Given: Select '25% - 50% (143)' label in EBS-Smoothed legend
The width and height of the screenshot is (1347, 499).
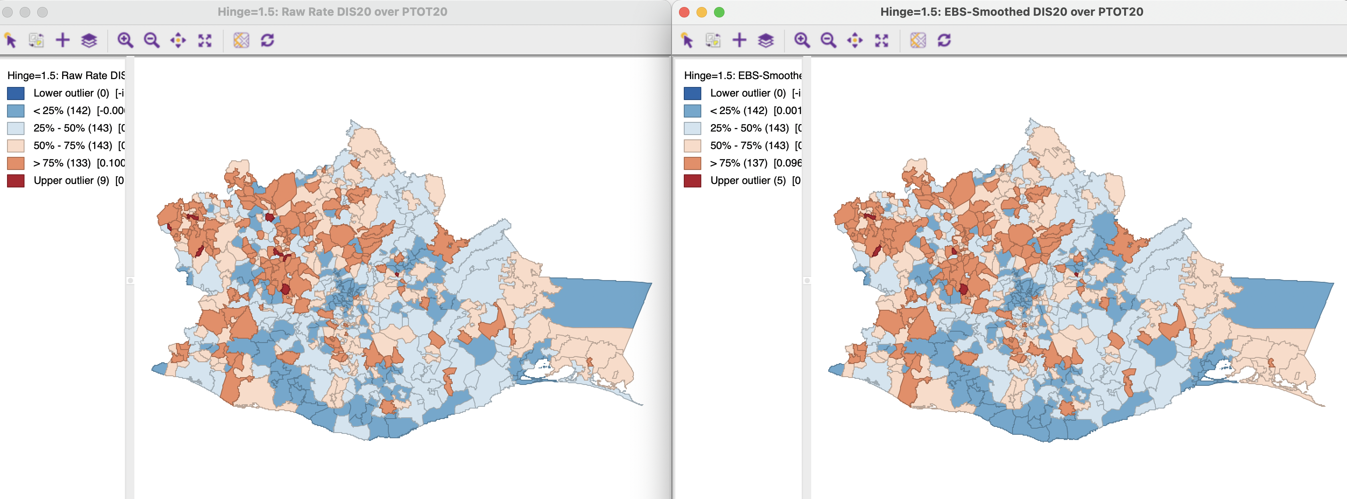Looking at the screenshot, I should (749, 128).
